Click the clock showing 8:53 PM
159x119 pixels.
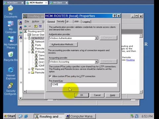tap(147, 116)
